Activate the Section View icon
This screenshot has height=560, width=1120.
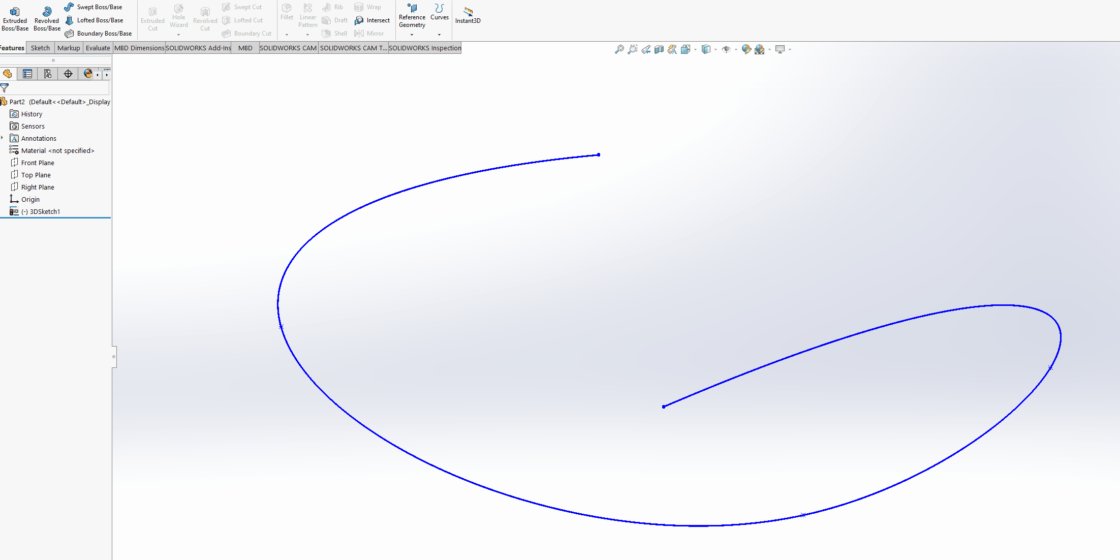point(659,49)
